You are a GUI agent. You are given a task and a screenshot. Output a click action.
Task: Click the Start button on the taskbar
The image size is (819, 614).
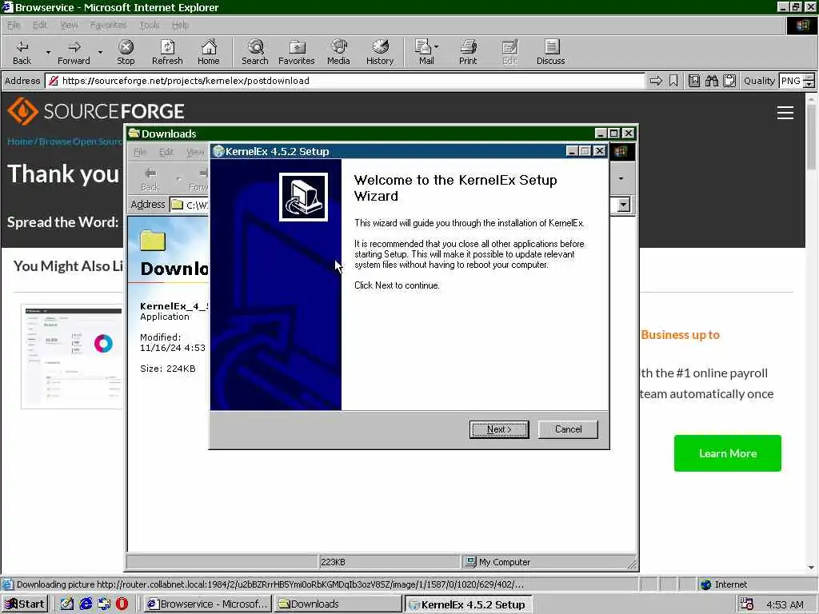click(25, 604)
